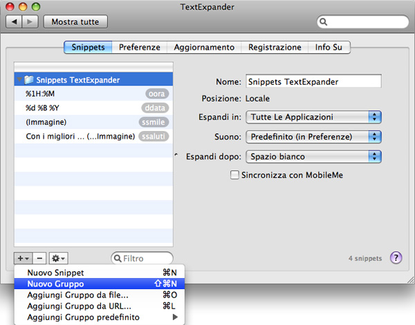Switch to the Preferenze tab
Viewport: 415px width, 325px height.
coord(139,48)
